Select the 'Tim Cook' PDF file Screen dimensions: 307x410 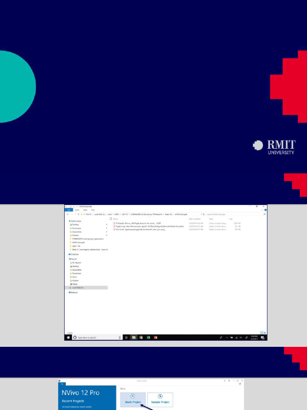coord(139,229)
